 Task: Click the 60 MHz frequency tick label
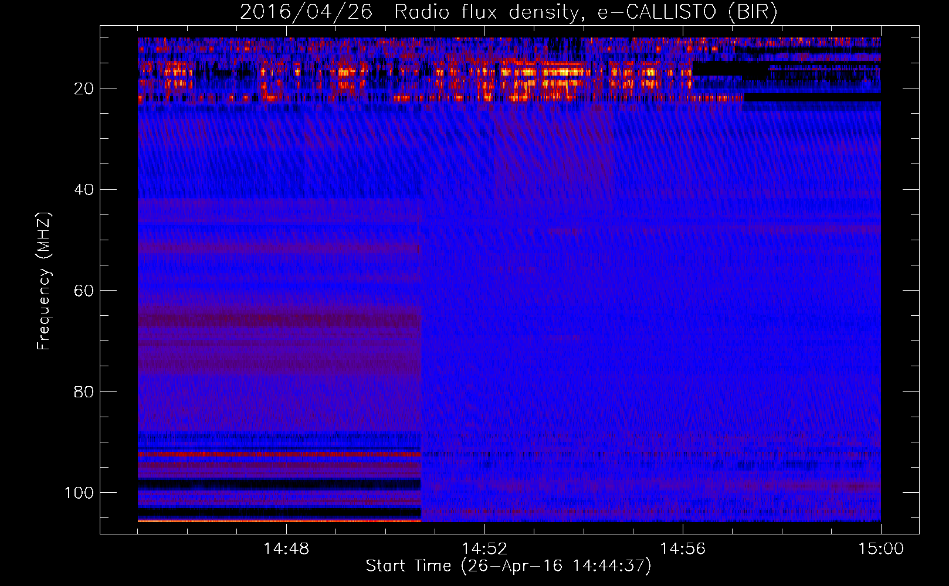pyautogui.click(x=84, y=291)
